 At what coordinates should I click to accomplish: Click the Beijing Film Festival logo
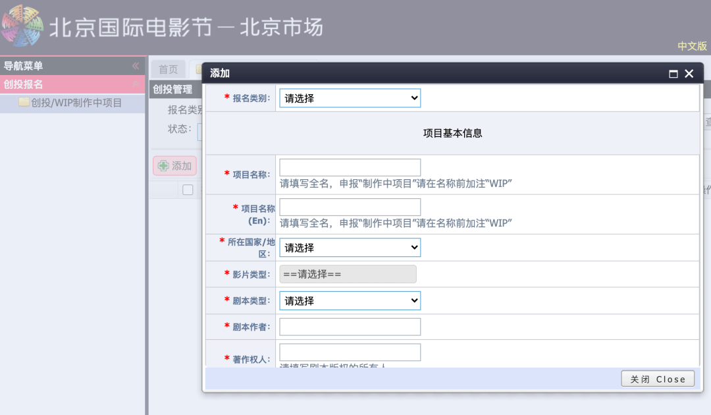[x=22, y=27]
